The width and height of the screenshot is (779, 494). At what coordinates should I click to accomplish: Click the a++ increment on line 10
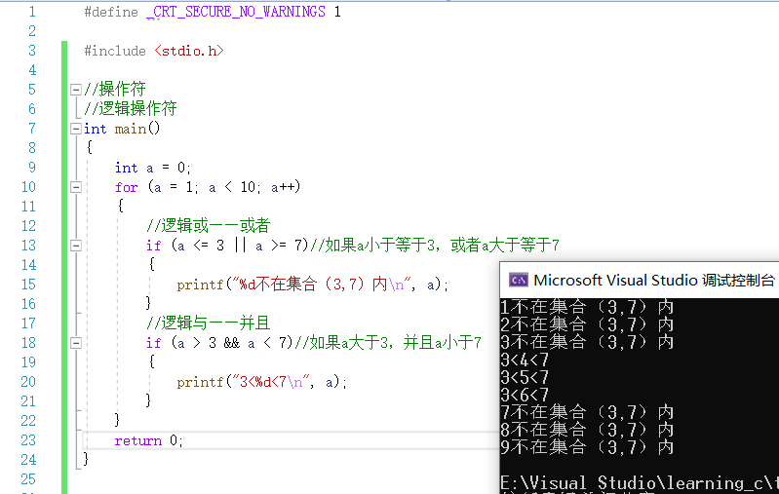[283, 187]
